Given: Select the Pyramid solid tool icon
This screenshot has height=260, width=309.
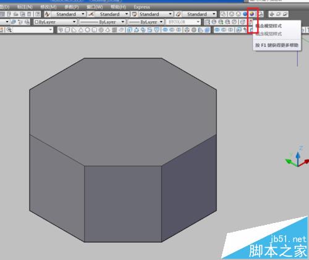Looking at the screenshot, I should [x=108, y=30].
